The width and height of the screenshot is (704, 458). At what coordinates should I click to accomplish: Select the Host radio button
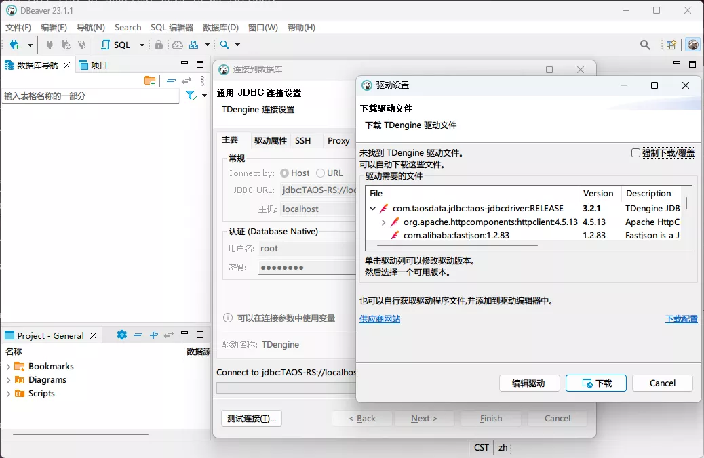point(284,173)
